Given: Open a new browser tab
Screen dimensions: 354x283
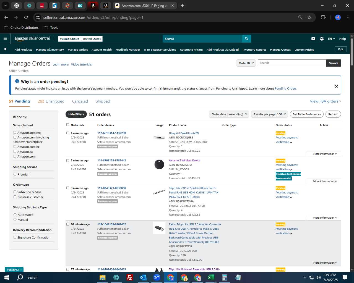Looking at the screenshot, I should pos(182,6).
